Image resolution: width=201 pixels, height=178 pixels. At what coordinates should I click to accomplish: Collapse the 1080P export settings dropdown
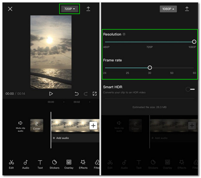168,9
